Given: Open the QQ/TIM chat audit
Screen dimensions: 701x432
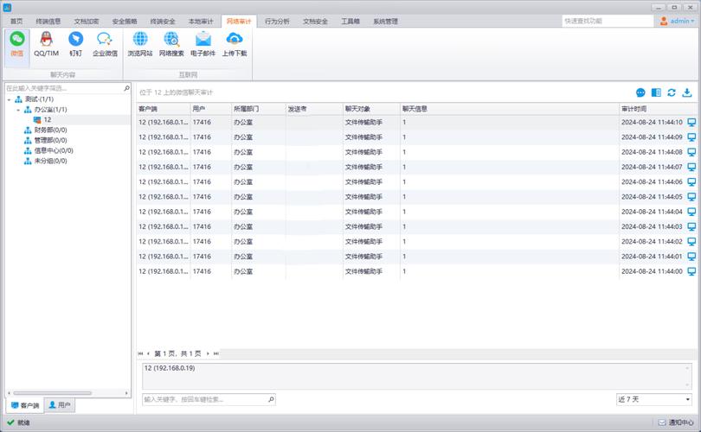Looking at the screenshot, I should (x=46, y=44).
